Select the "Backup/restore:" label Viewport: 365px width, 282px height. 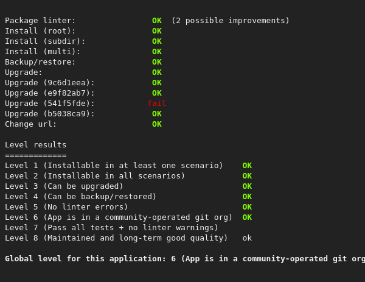click(x=41, y=62)
